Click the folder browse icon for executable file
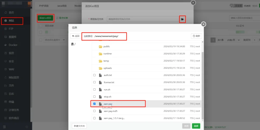Viewport: 260px width, 130px height. [182, 19]
